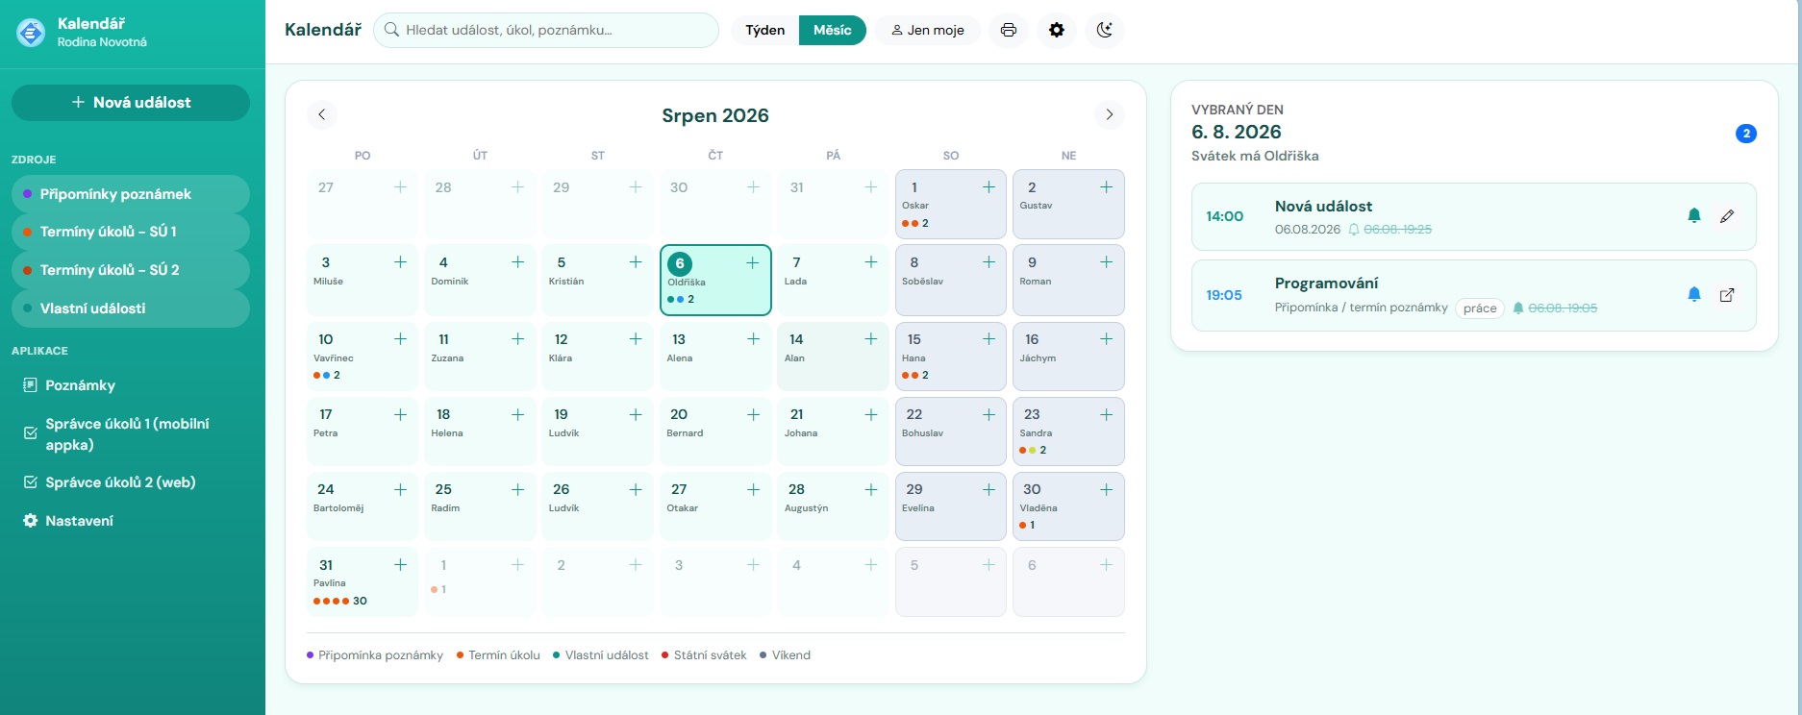Click the Srpen 2026 month title
This screenshot has width=1802, height=715.
click(x=715, y=115)
